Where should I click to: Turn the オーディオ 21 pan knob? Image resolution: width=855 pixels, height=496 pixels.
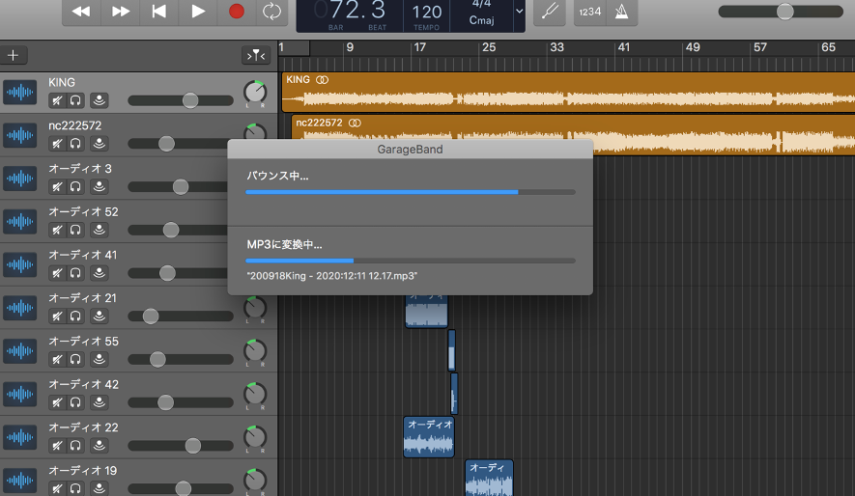coord(255,308)
